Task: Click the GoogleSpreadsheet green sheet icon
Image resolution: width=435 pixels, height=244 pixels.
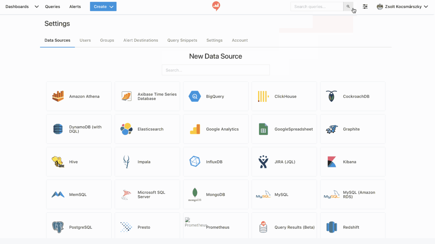Action: 263,129
